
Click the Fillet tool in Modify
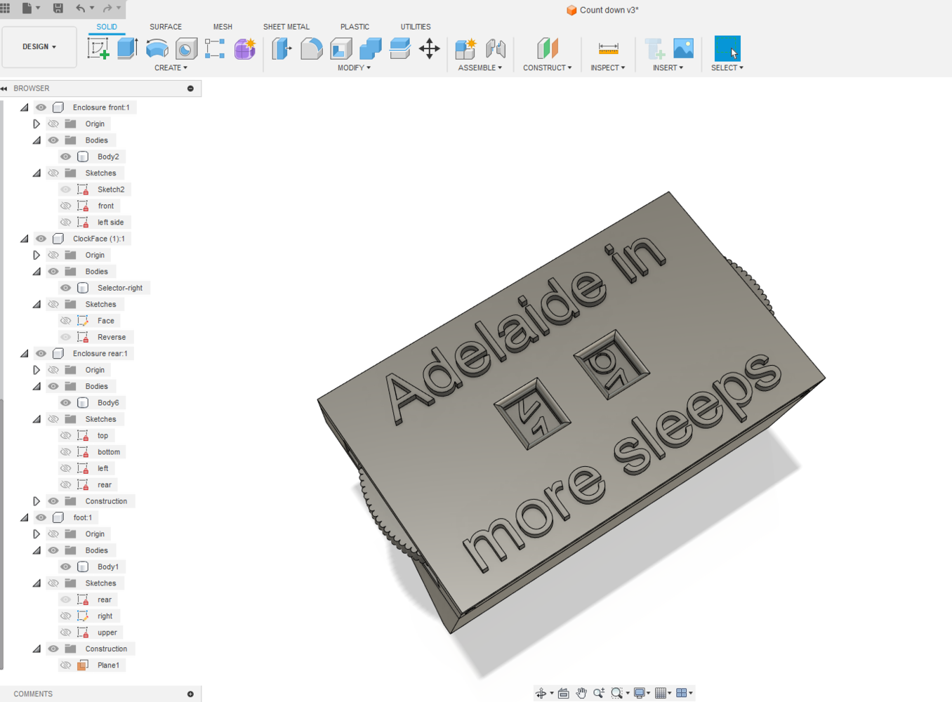311,48
